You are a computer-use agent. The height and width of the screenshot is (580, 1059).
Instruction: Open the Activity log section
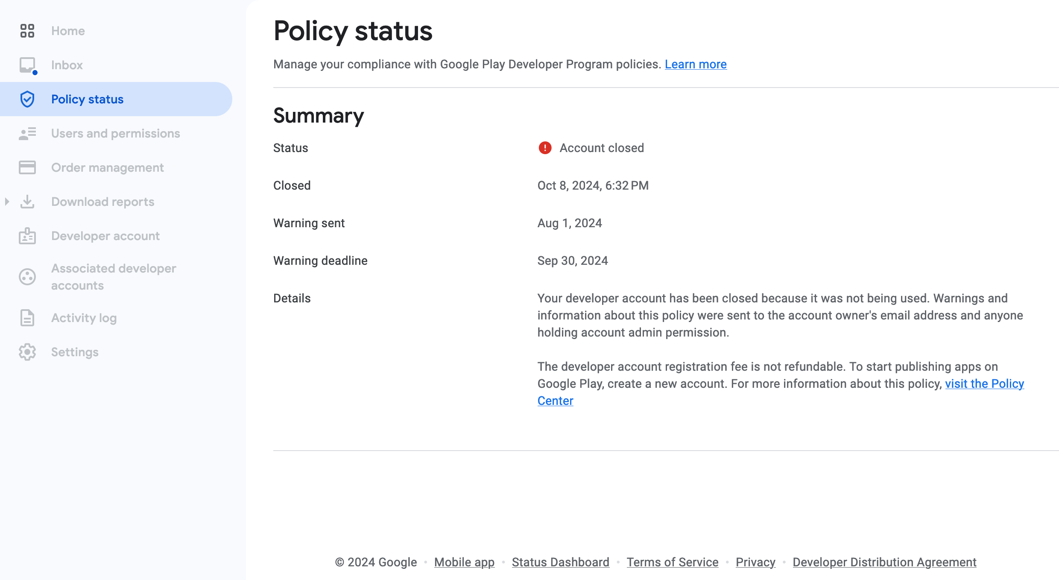coord(84,318)
